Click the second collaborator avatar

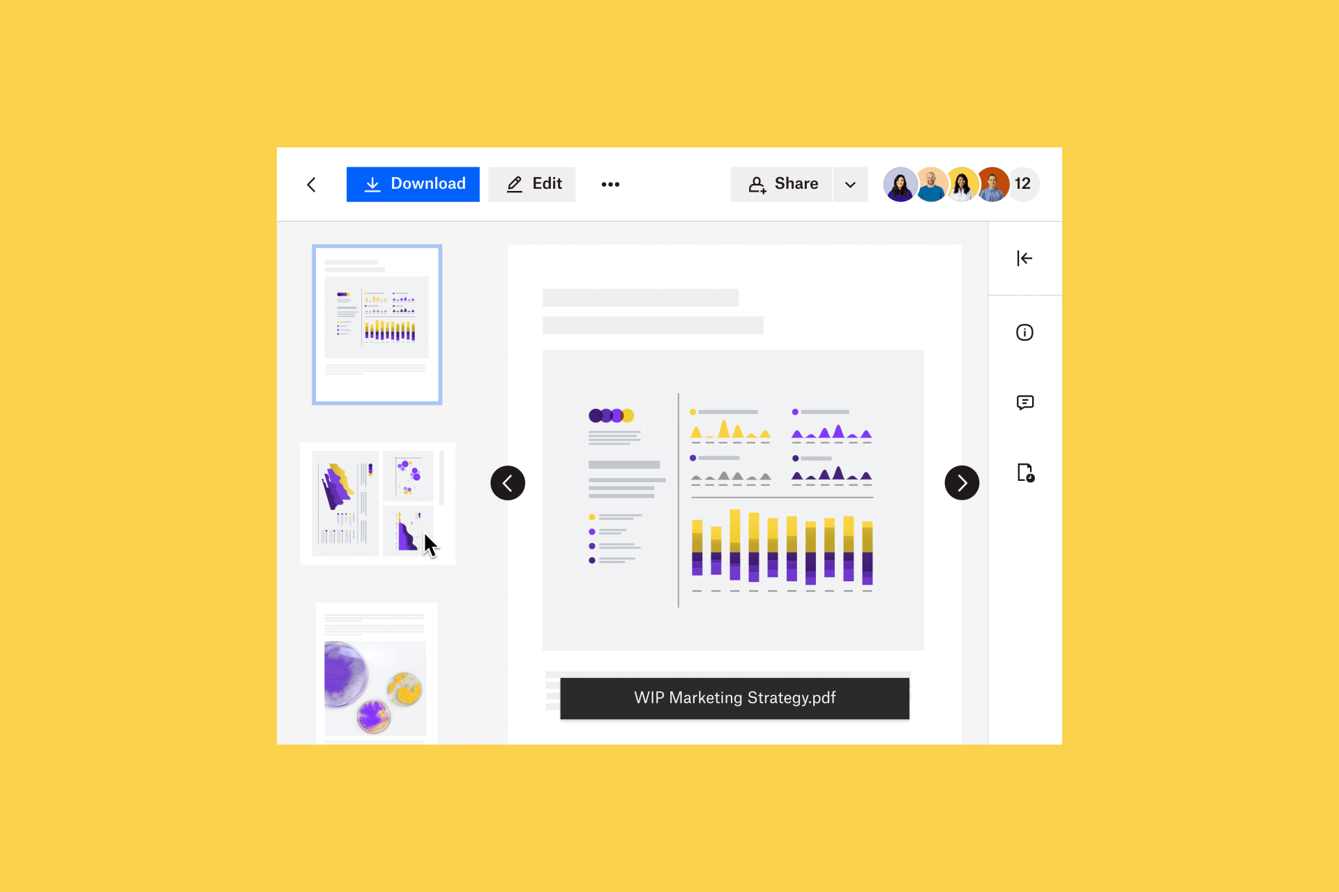coord(927,184)
